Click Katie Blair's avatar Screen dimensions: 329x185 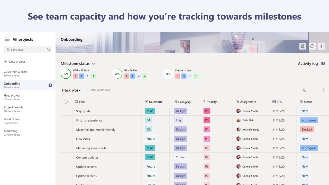tap(238, 120)
